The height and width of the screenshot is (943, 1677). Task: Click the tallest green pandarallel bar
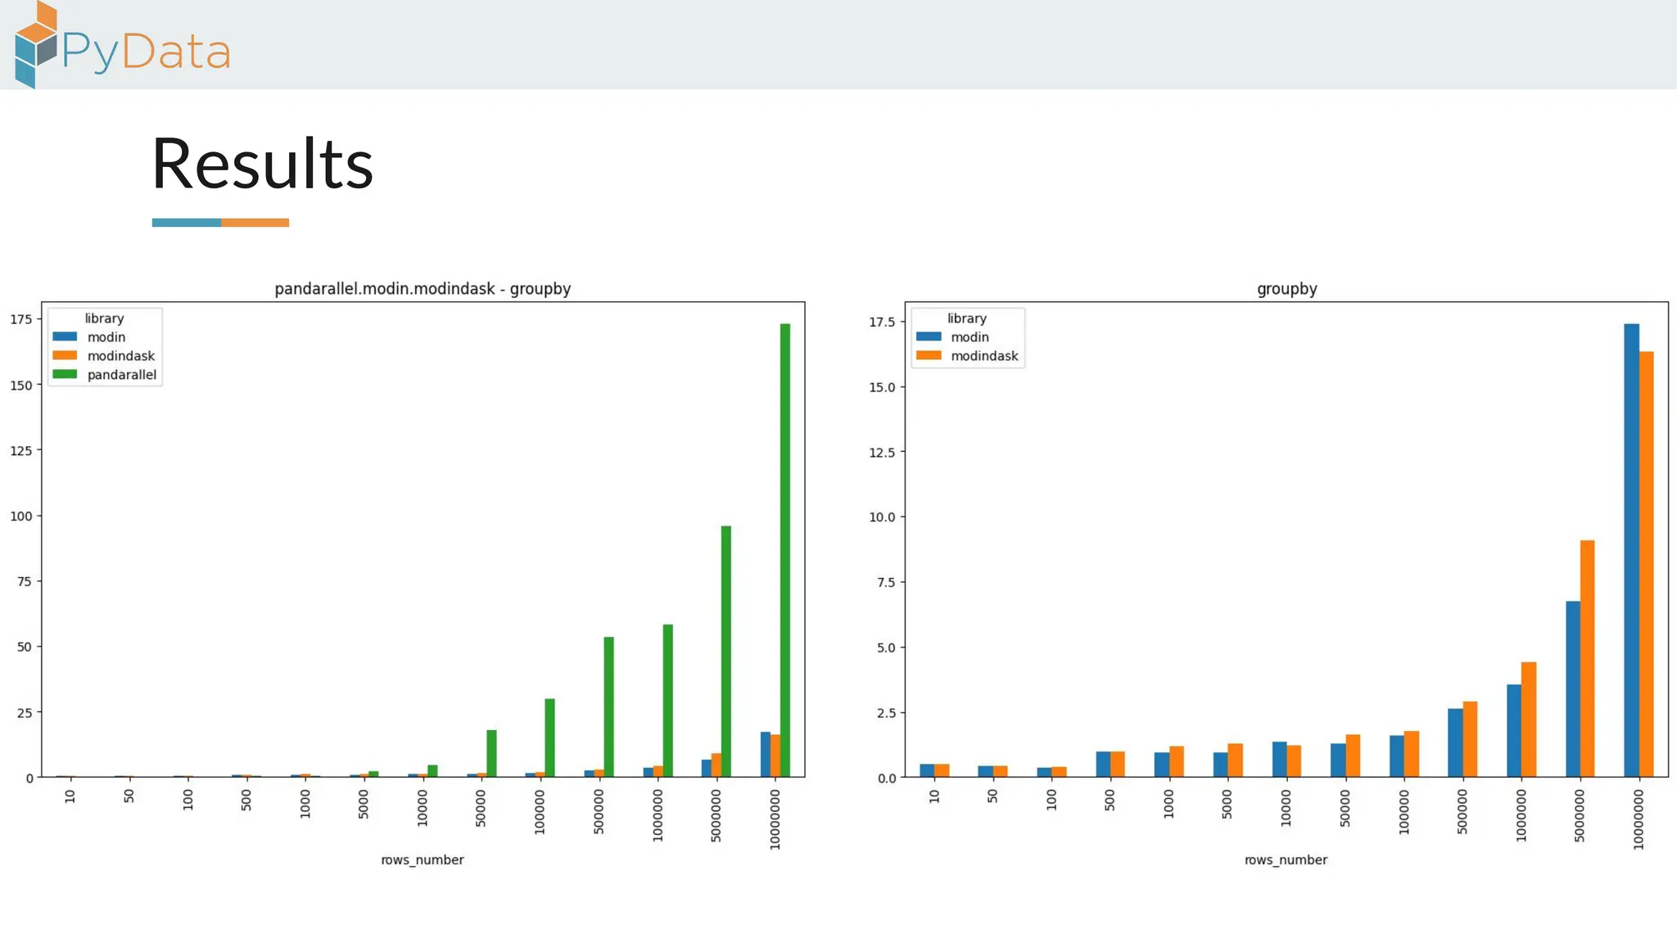coord(785,548)
